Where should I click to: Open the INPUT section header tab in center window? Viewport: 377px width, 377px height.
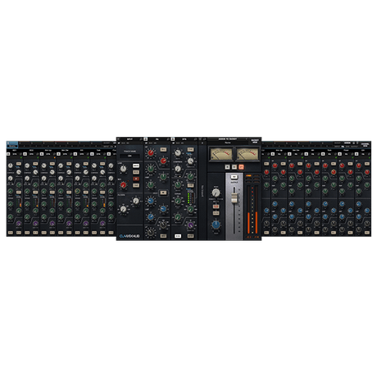tap(130, 139)
